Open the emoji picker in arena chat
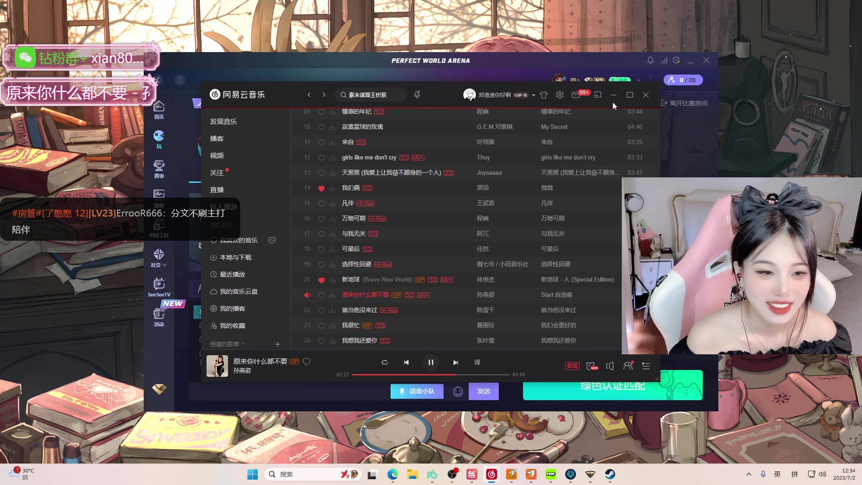Image resolution: width=862 pixels, height=485 pixels. [x=457, y=392]
